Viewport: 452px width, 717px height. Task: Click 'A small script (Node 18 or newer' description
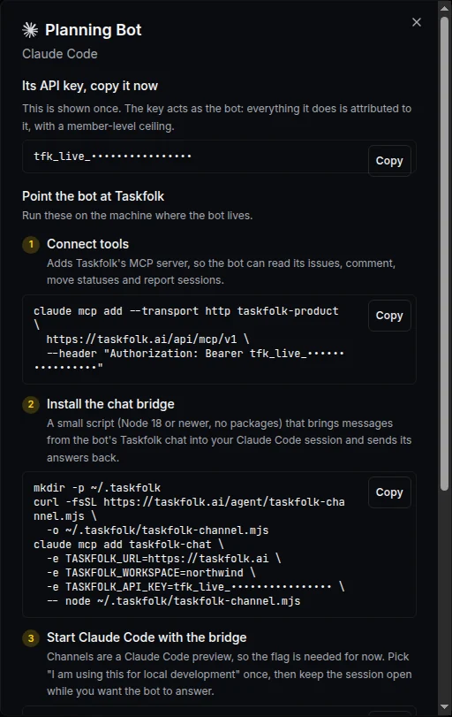point(230,440)
